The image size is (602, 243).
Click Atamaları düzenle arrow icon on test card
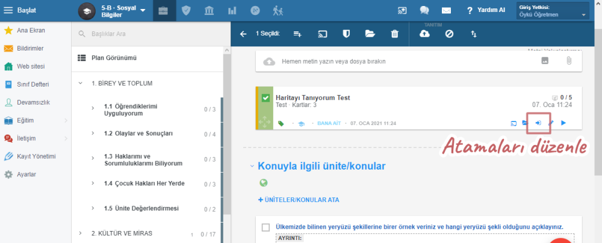tap(538, 123)
